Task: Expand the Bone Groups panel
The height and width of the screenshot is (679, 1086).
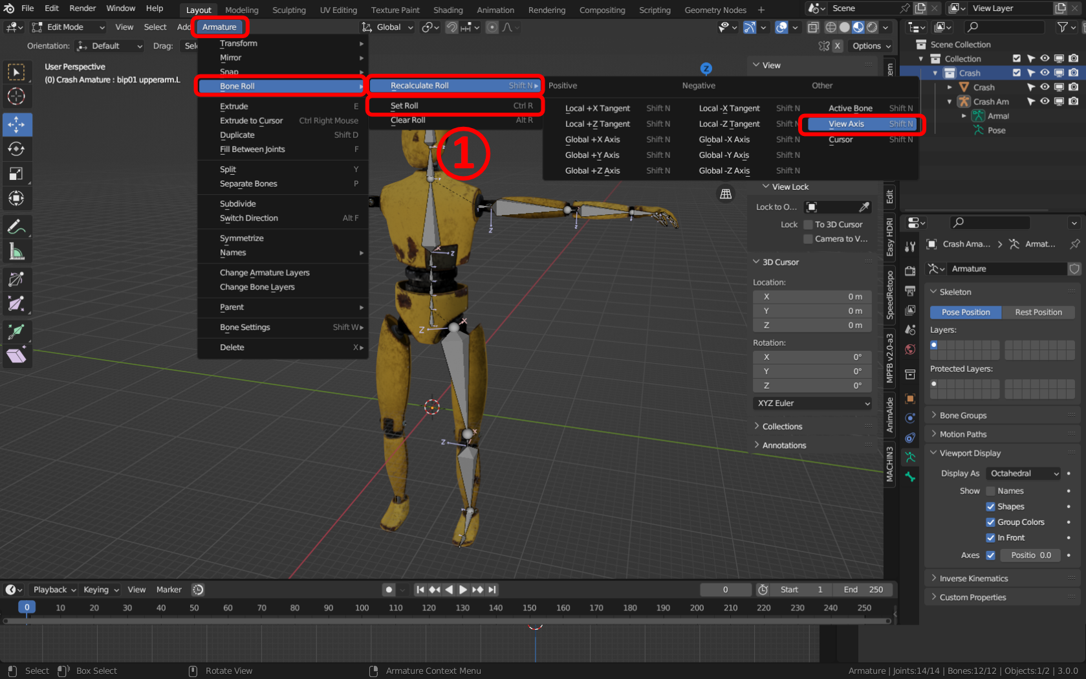Action: (962, 416)
